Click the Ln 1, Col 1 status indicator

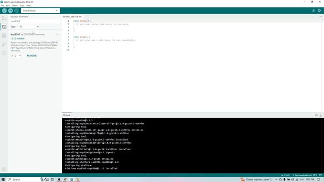click(x=286, y=175)
